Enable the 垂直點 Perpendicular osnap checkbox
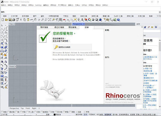161x116 pixels. point(42,112)
